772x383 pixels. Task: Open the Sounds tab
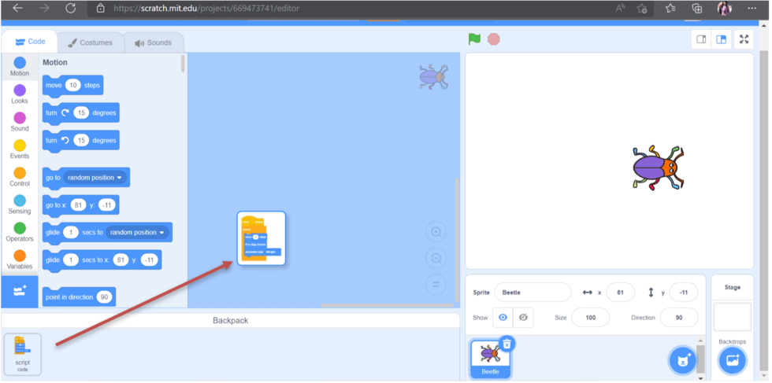[154, 42]
